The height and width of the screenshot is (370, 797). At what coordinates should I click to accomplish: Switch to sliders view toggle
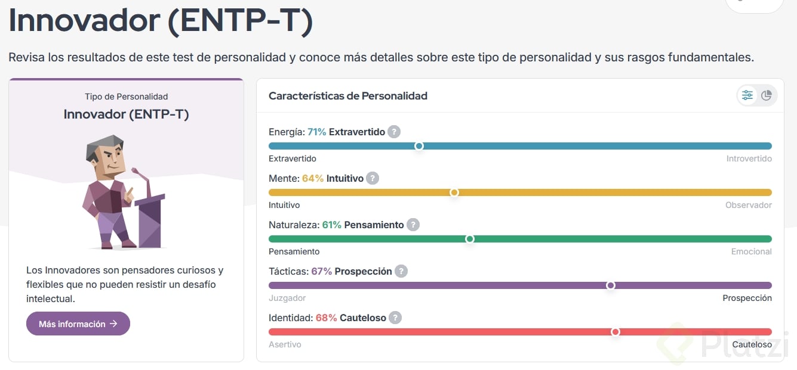pyautogui.click(x=747, y=95)
